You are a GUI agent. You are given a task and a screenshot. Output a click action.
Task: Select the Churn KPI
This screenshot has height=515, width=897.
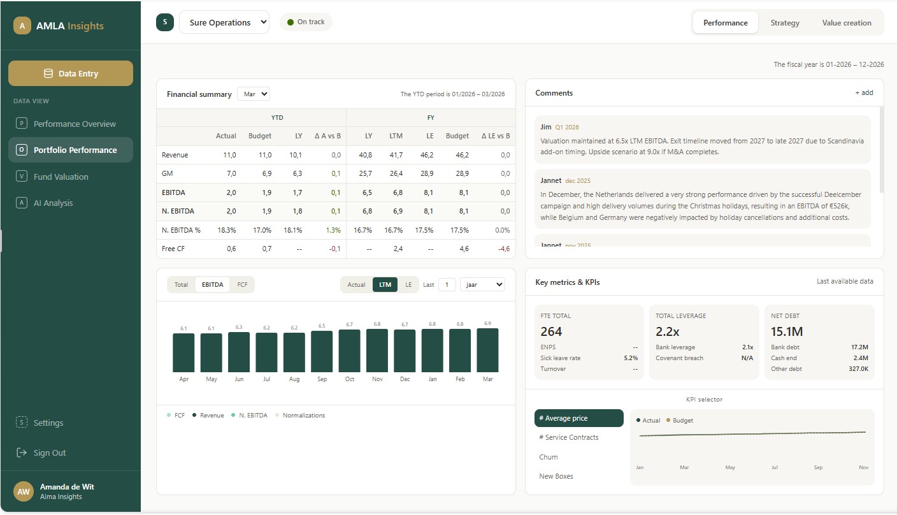tap(578, 457)
